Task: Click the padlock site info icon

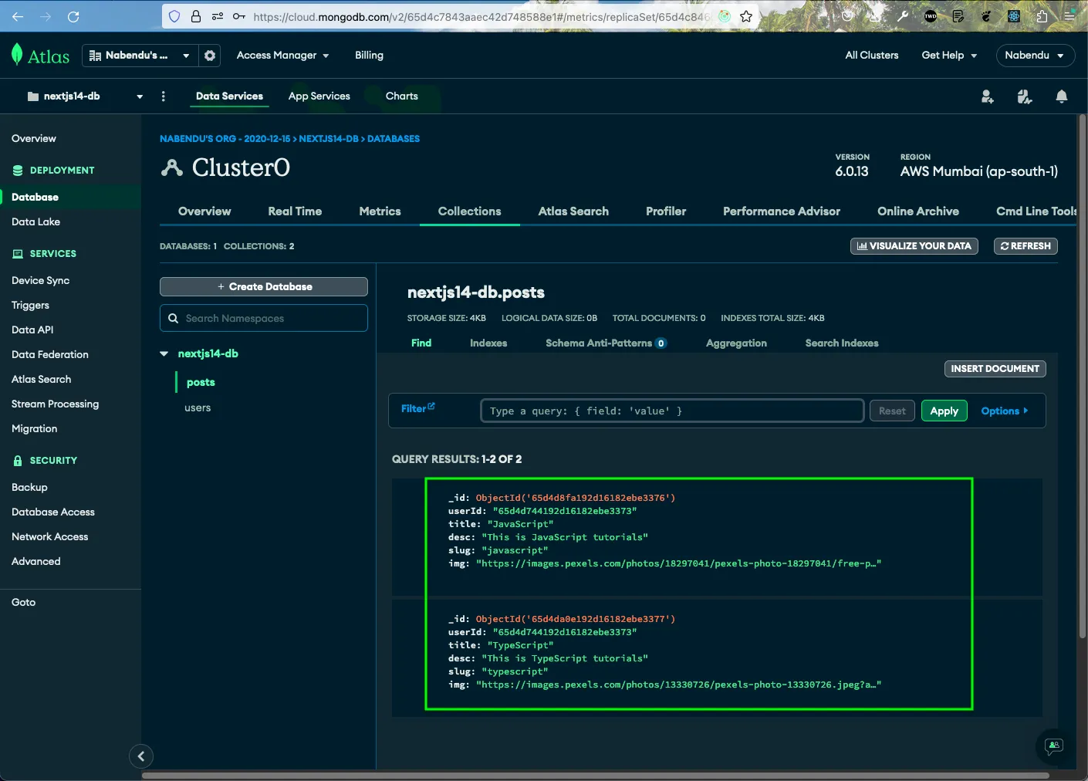Action: click(196, 16)
